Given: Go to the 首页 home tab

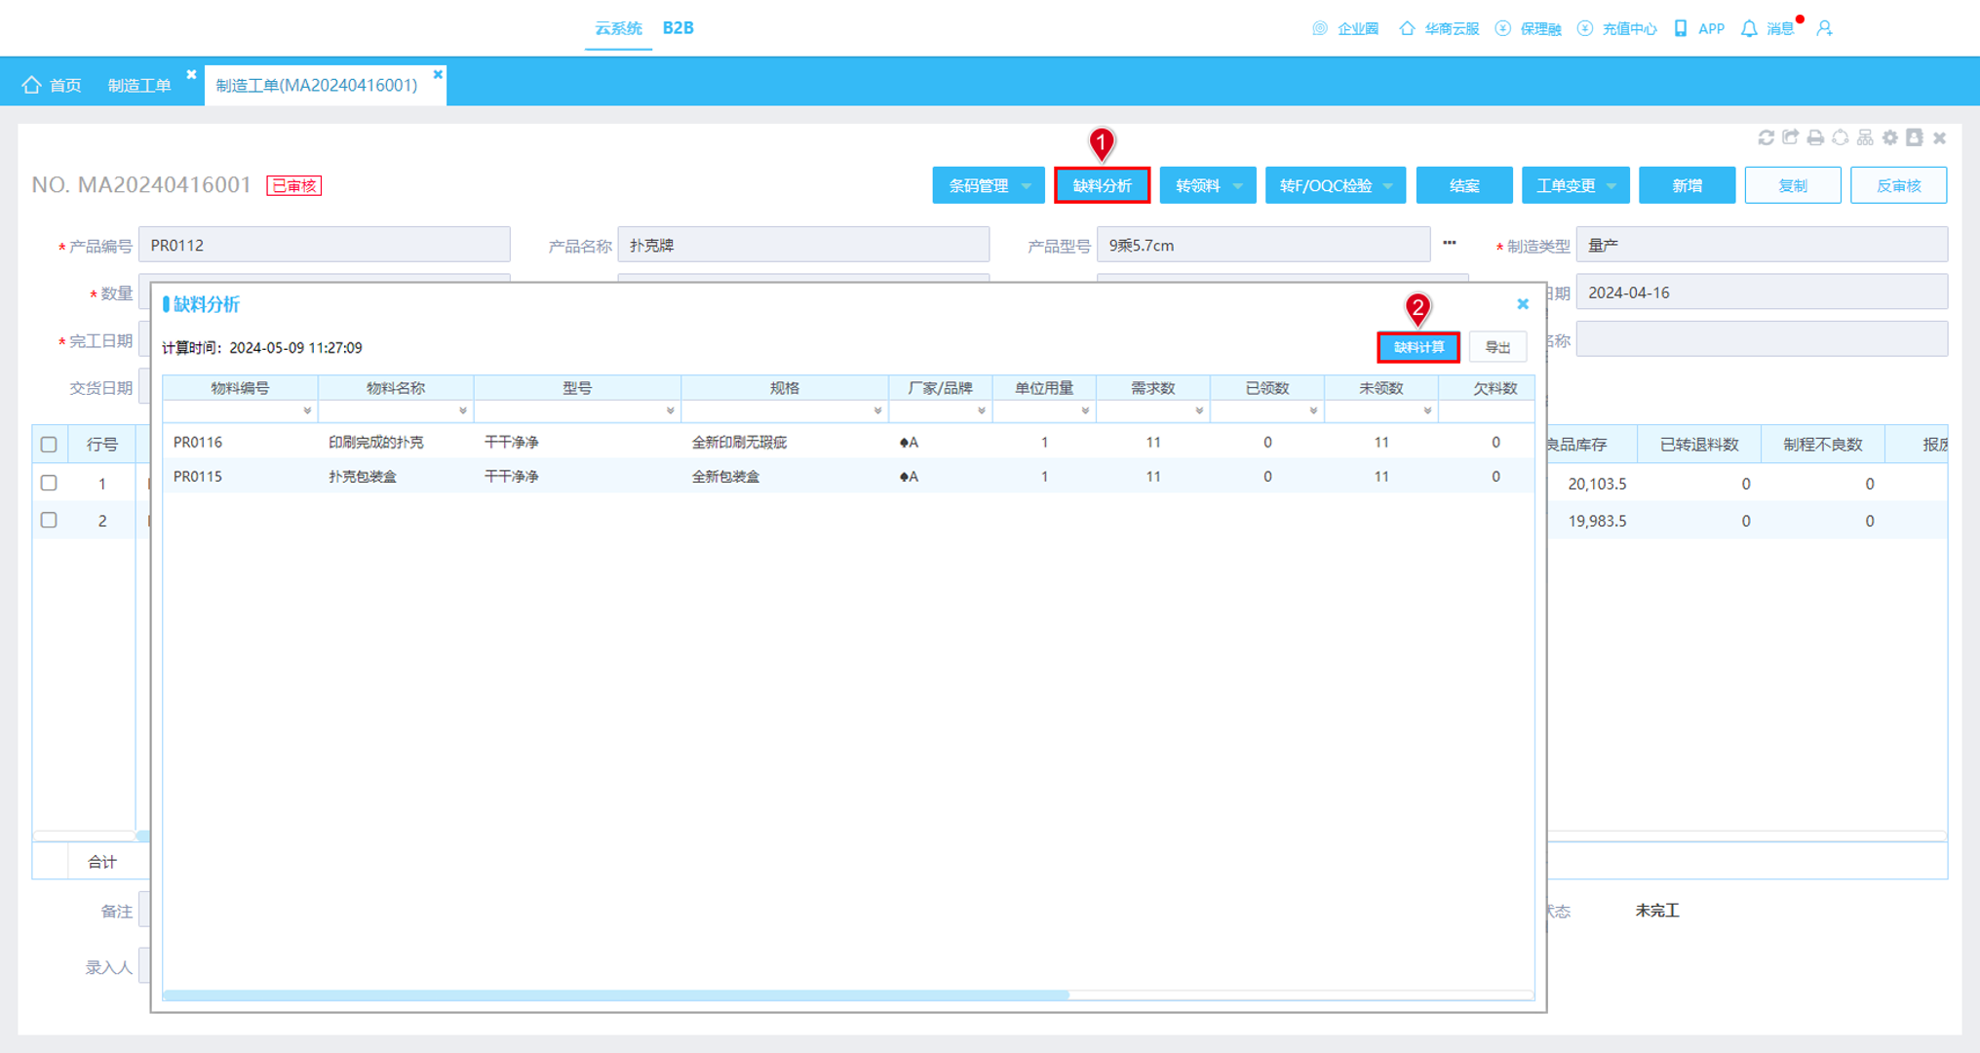Looking at the screenshot, I should pyautogui.click(x=52, y=85).
